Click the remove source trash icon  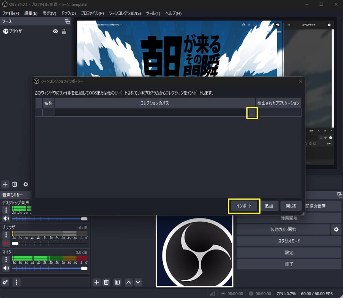(x=15, y=184)
